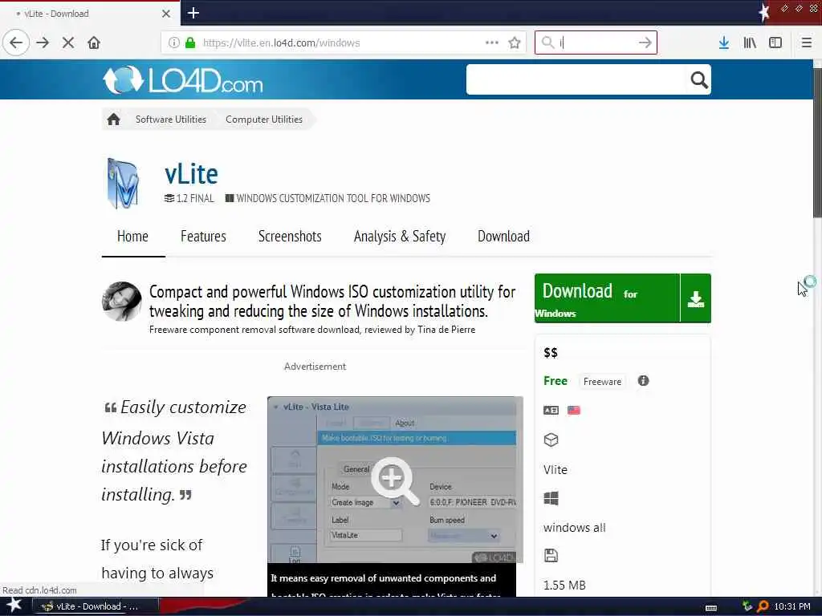The width and height of the screenshot is (822, 616).
Task: Click the 'Vlite' package name text
Action: 555,470
